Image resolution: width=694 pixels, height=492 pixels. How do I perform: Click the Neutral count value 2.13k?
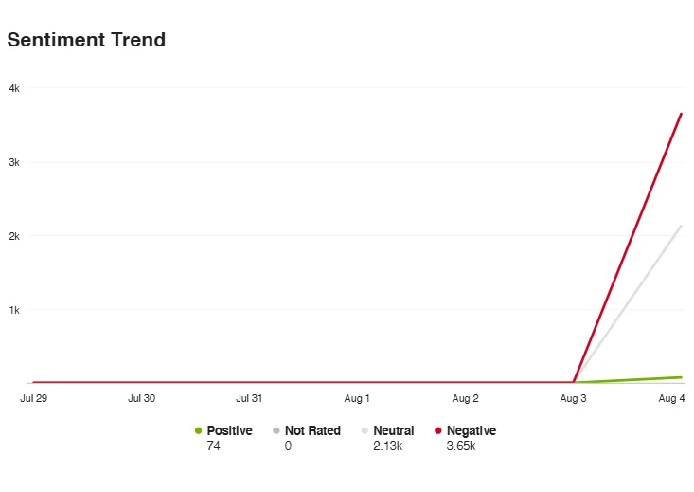(388, 446)
